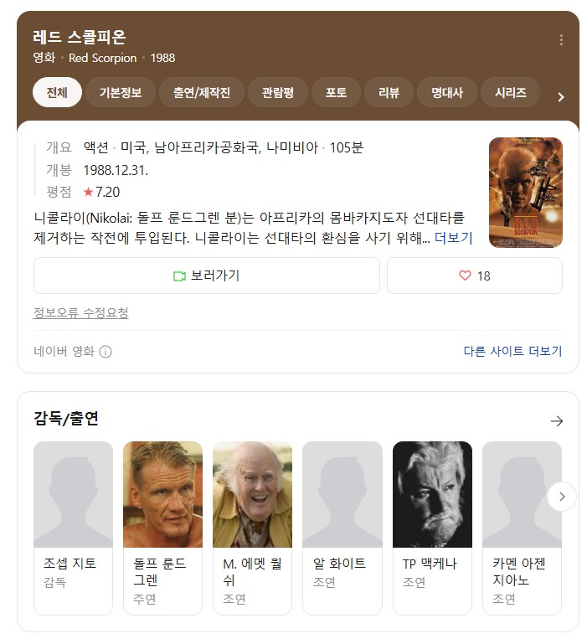Click the heart like button showing 18
Image resolution: width=587 pixels, height=644 pixels.
[475, 276]
